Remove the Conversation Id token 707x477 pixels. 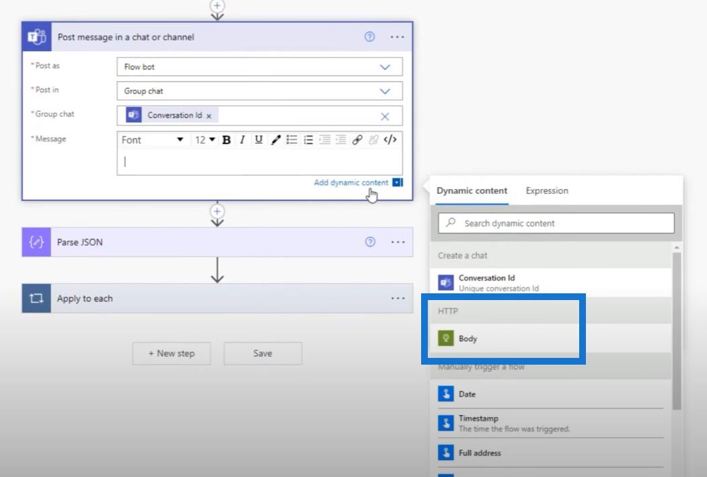pos(209,116)
